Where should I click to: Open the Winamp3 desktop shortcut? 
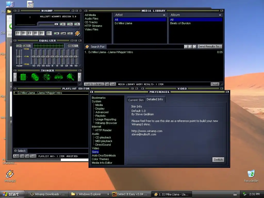coord(10,176)
